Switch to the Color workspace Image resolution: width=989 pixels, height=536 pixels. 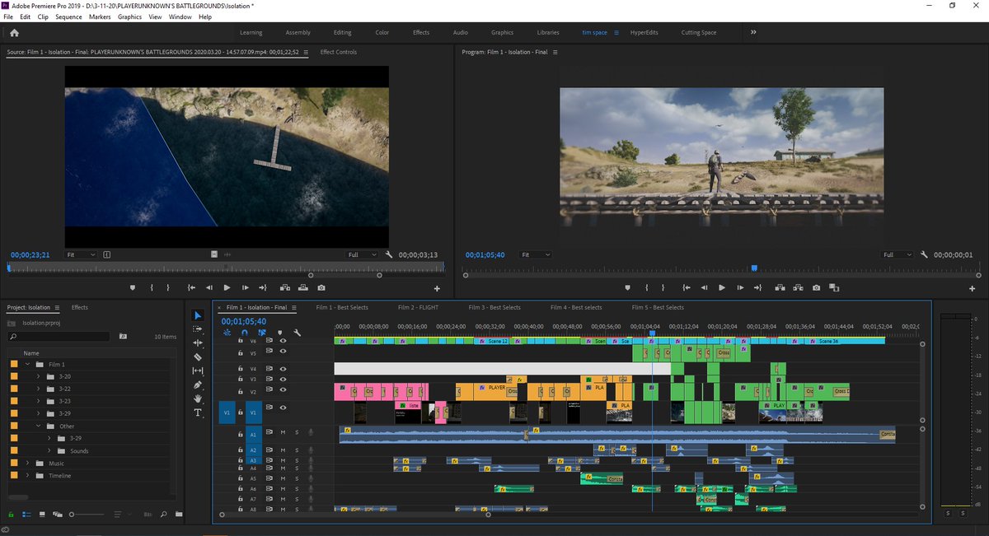tap(382, 33)
